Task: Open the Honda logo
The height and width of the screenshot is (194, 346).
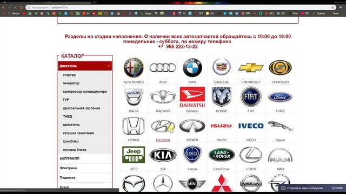Action: tap(134, 126)
